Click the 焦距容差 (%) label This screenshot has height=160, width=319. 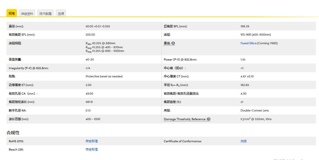click(172, 102)
